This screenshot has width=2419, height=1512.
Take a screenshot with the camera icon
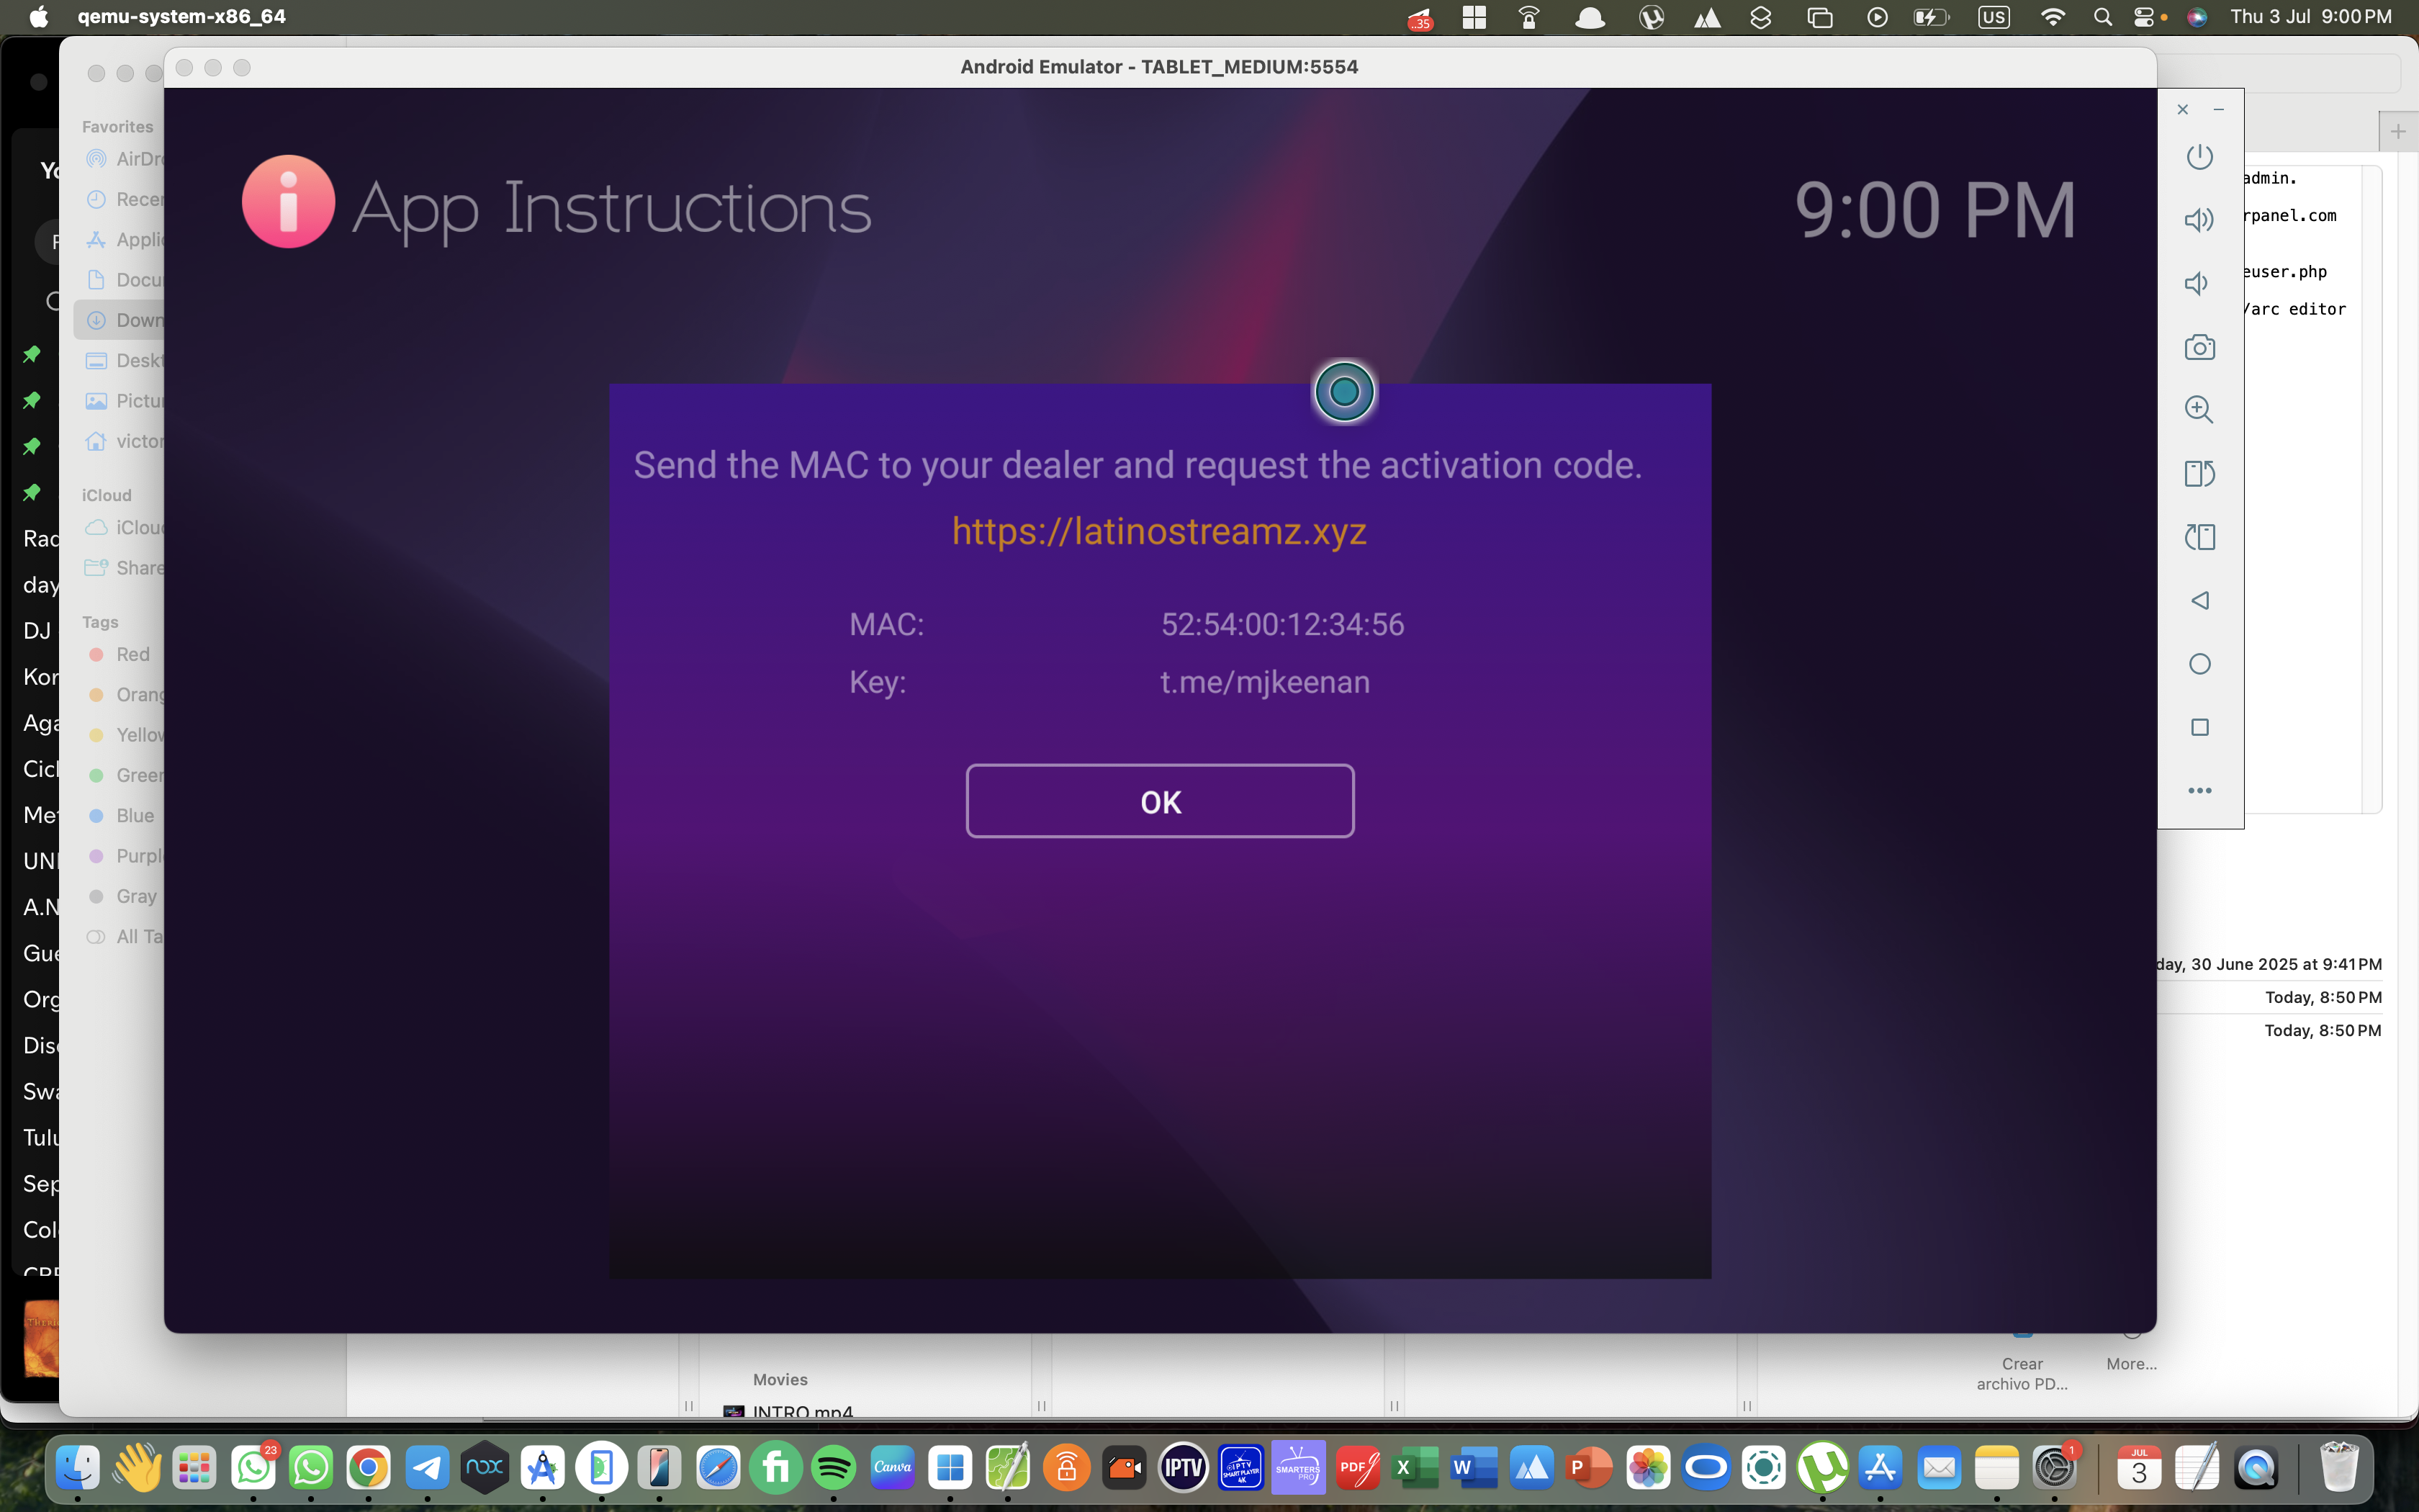2199,348
